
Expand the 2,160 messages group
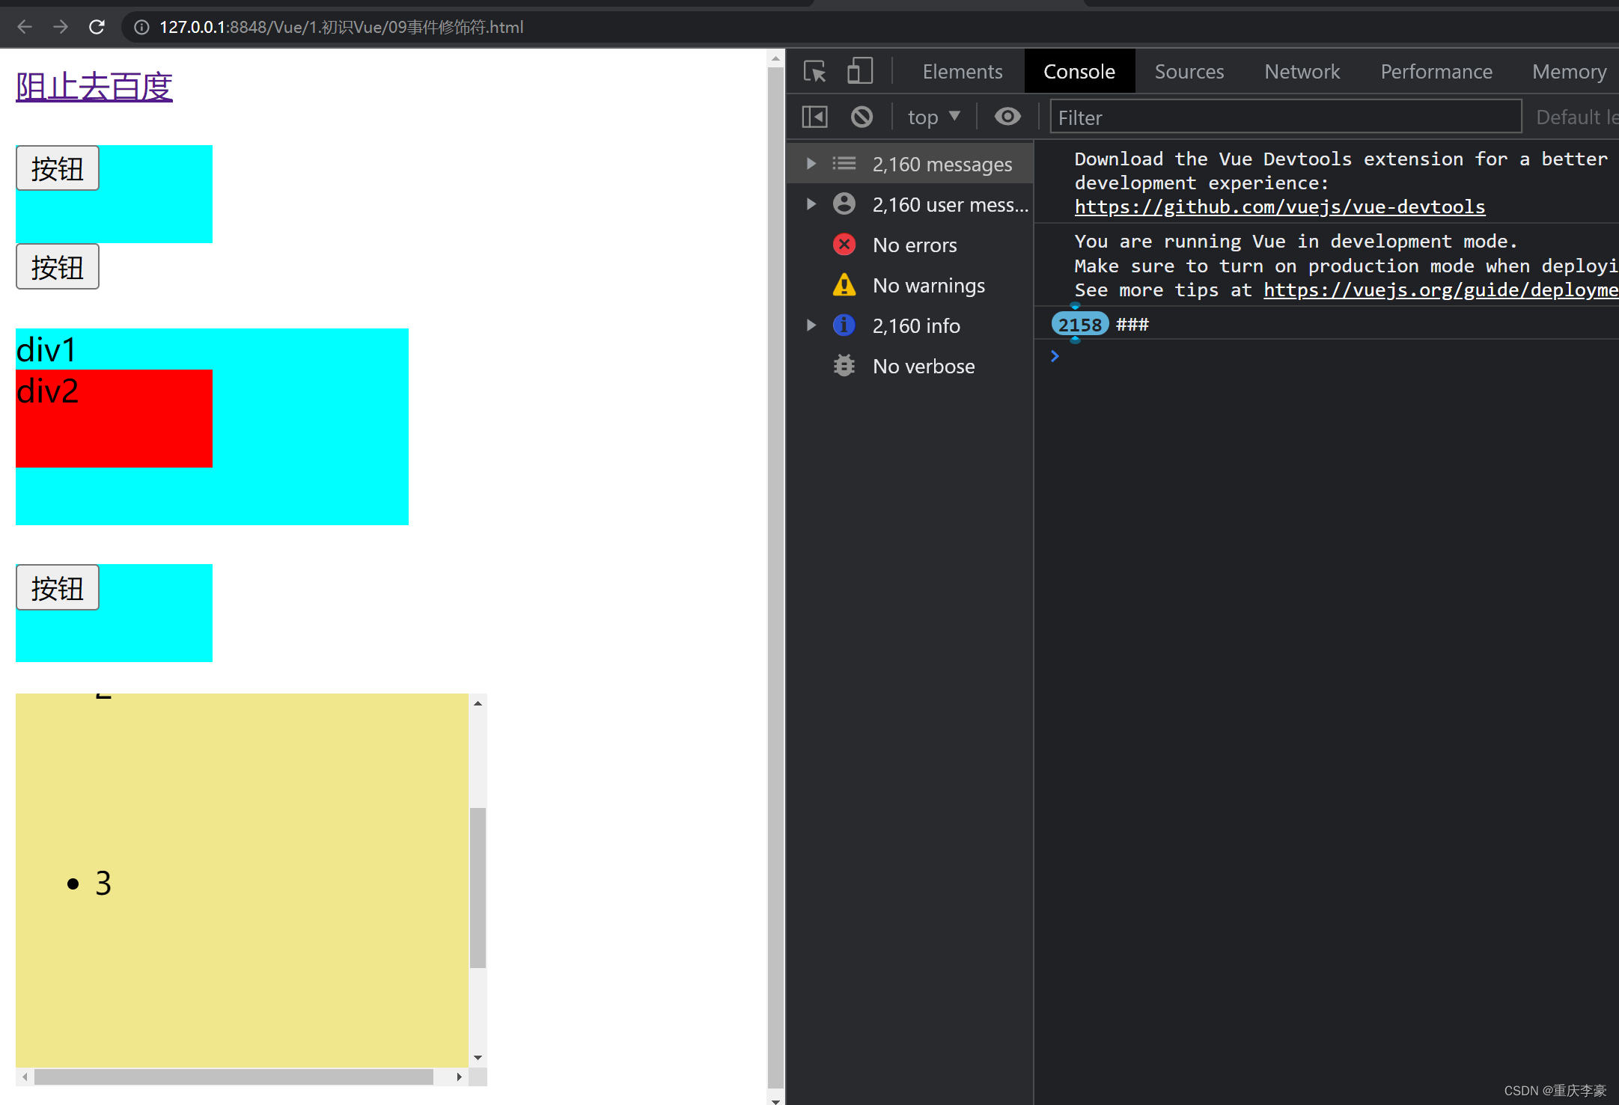coord(811,164)
